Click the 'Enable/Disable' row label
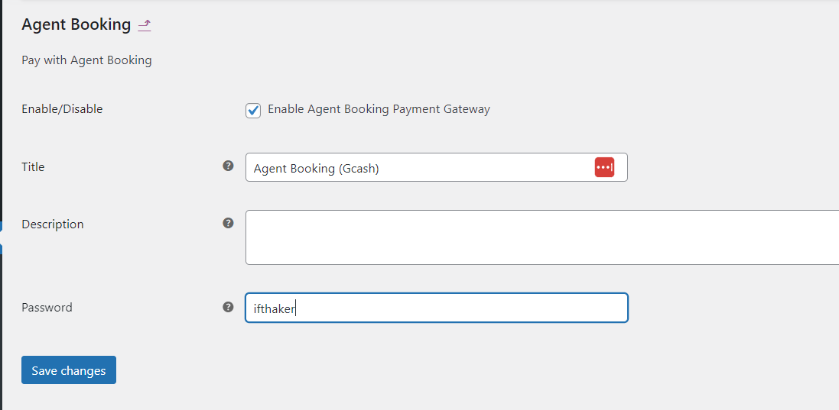 (62, 109)
